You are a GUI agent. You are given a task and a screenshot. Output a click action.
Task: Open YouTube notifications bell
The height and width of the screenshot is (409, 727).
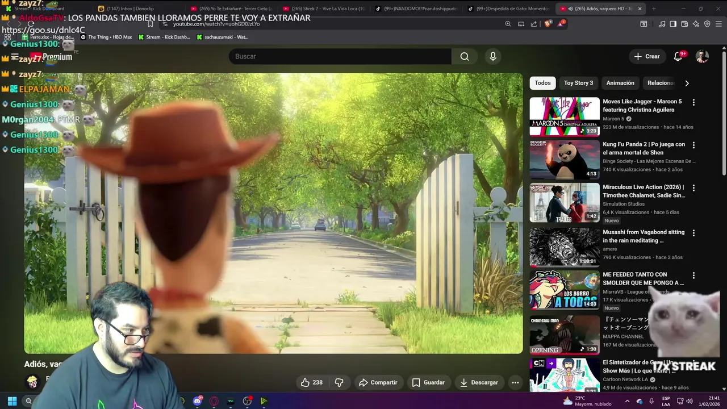(x=678, y=56)
